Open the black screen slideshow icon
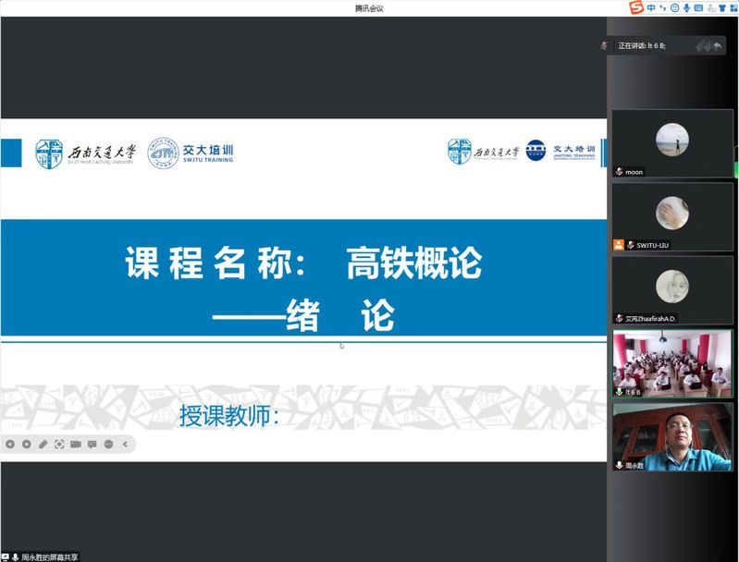This screenshot has height=562, width=739. coord(76,445)
